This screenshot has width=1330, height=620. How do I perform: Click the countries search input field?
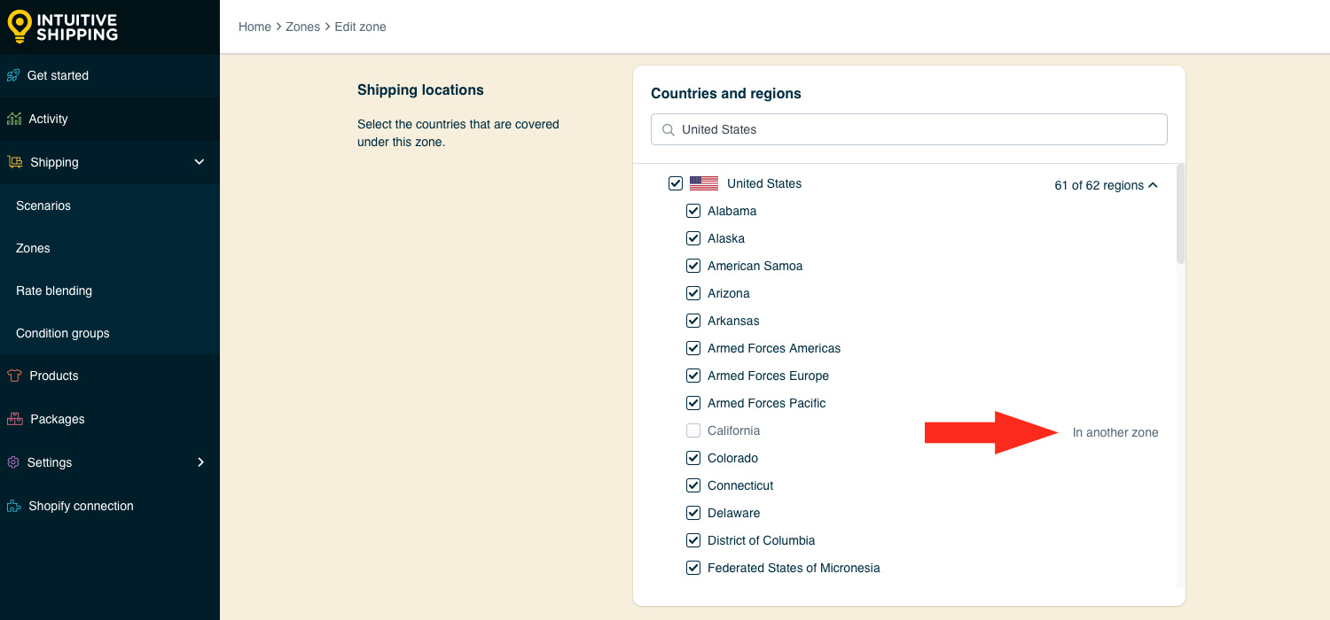click(x=909, y=129)
